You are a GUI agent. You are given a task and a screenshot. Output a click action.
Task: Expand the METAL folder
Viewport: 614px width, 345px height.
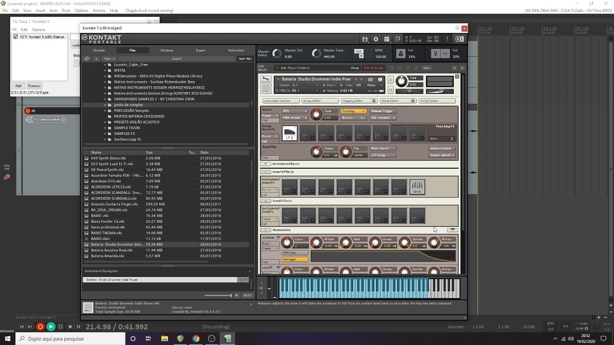tap(105, 70)
